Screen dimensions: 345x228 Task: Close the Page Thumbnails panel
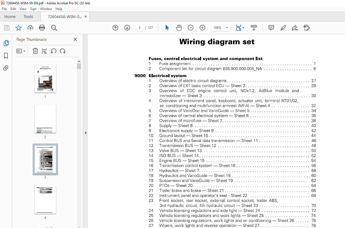(x=75, y=39)
